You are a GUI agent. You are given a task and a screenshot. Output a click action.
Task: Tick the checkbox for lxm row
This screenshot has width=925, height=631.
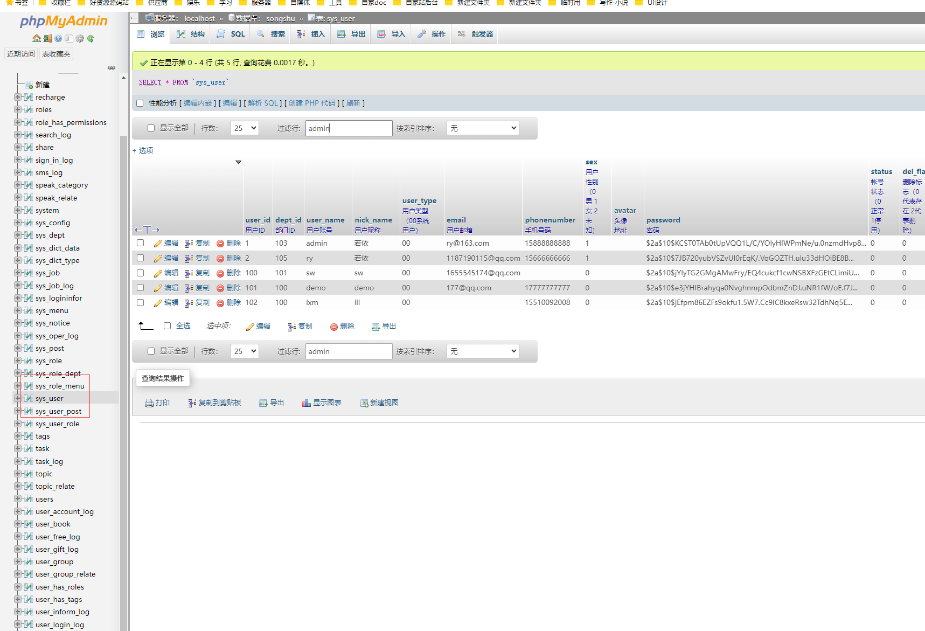(141, 302)
